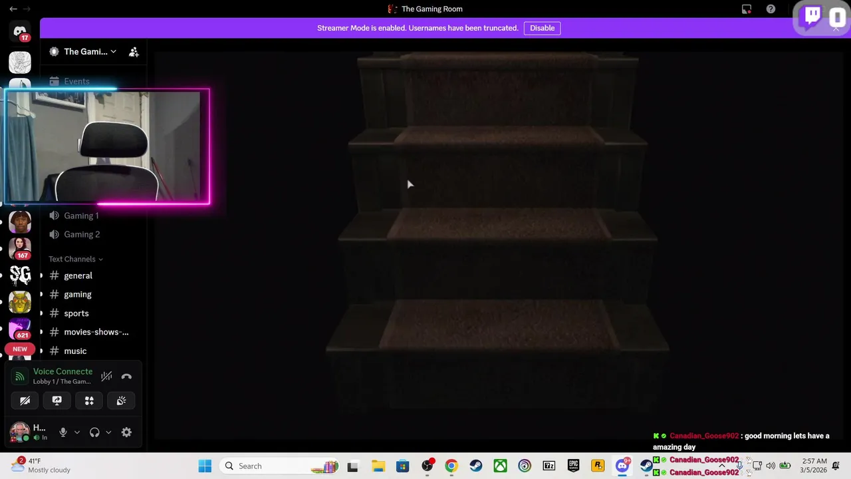The height and width of the screenshot is (479, 851).
Task: Select the SG server icon
Action: pos(20,275)
